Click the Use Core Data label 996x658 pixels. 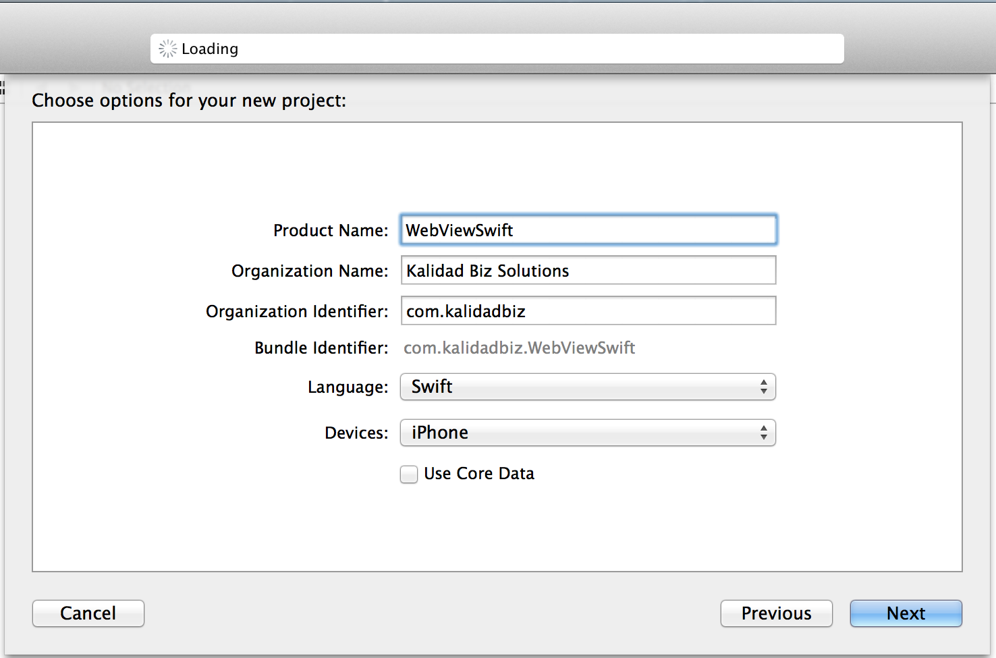(x=479, y=474)
